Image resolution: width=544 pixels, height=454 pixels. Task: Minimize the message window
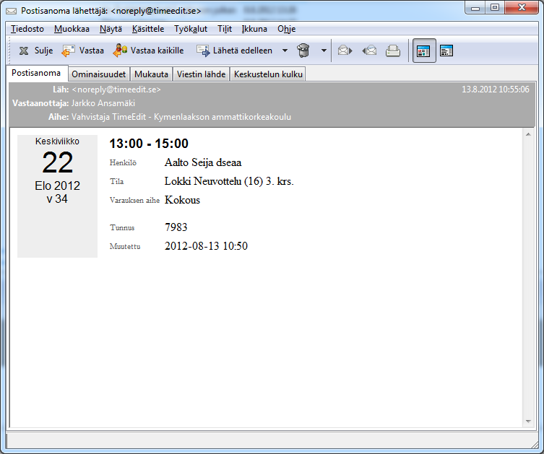pos(475,8)
